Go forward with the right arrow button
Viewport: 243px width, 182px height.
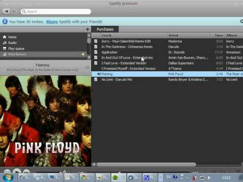tap(14, 11)
